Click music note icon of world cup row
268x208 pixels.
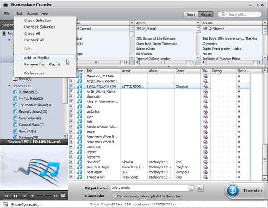point(80,147)
